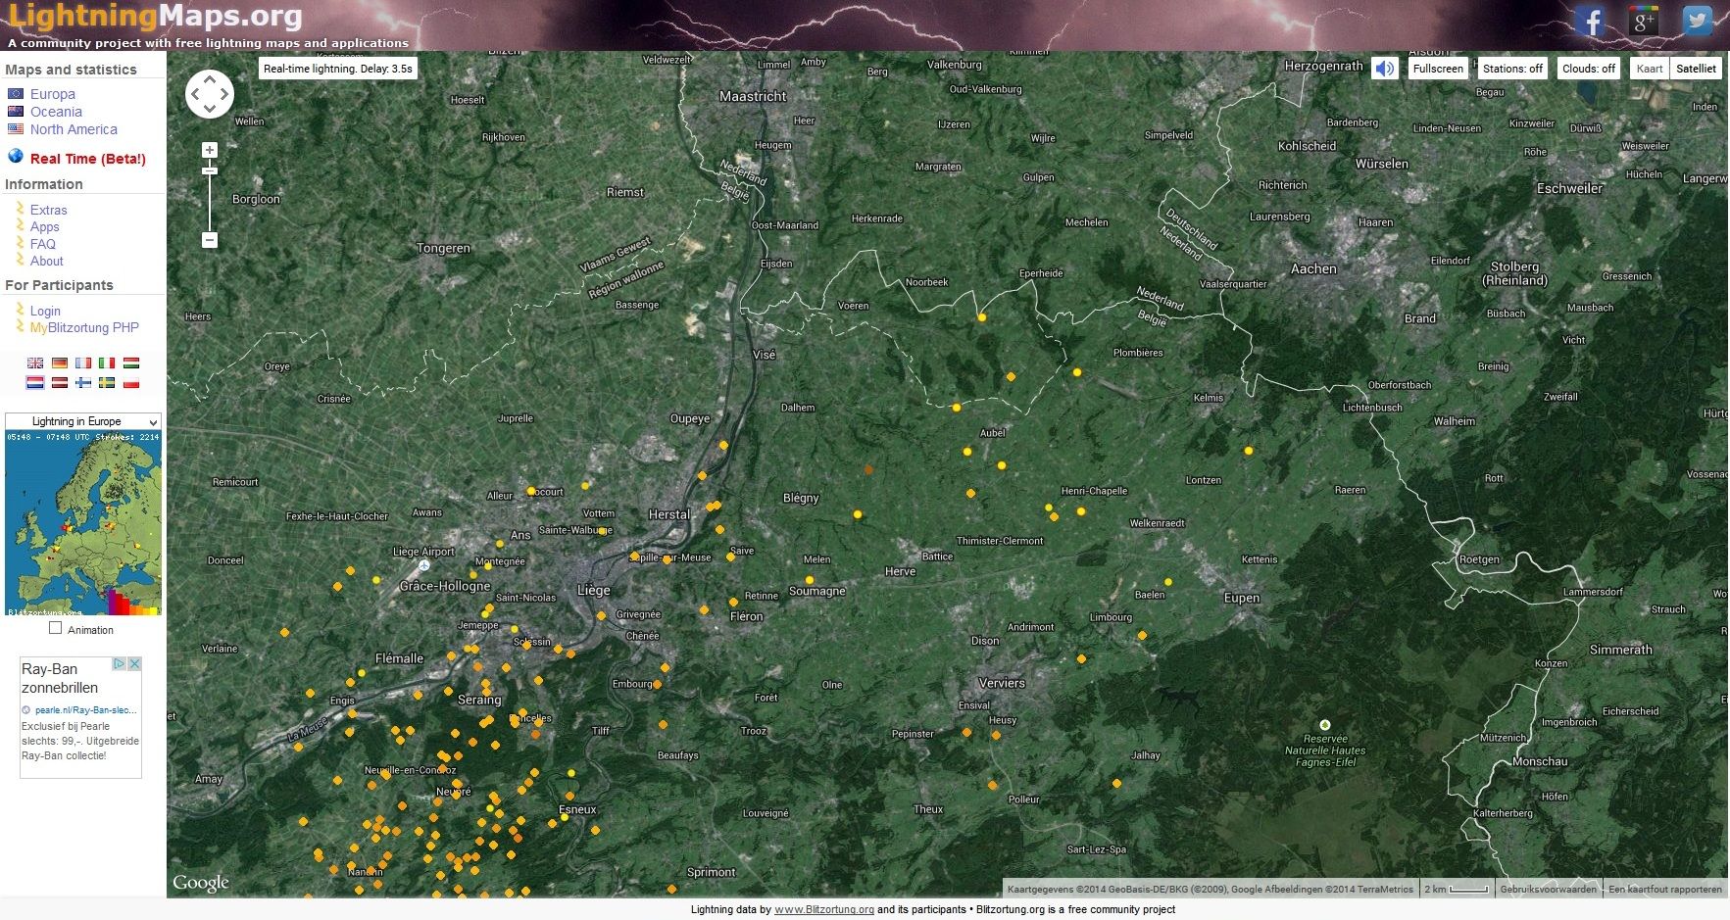
Task: Open the Facebook page icon
Action: (x=1590, y=21)
